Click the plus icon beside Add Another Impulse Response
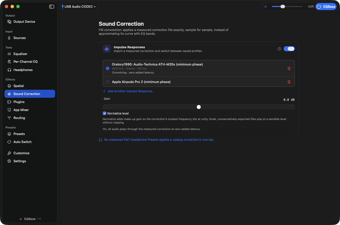The image size is (340, 225). [104, 91]
